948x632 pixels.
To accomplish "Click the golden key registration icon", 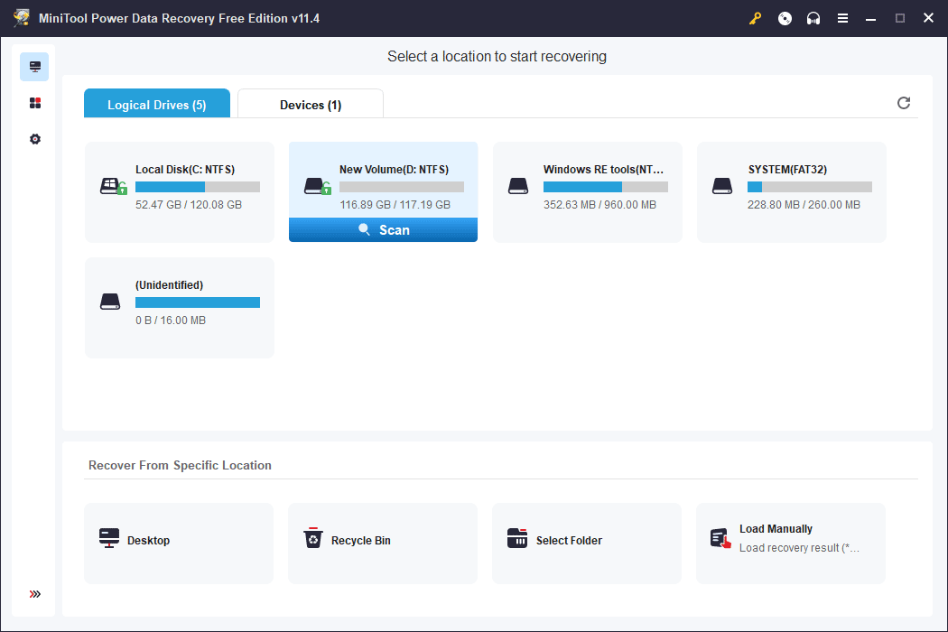I will (x=755, y=17).
